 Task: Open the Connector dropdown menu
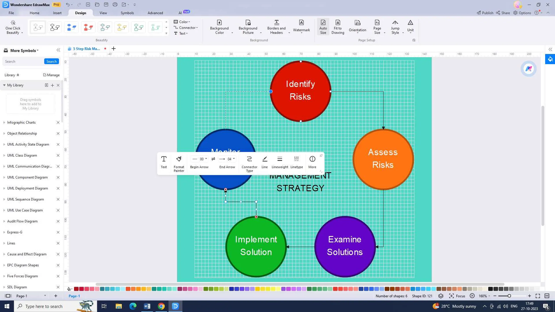(x=197, y=27)
